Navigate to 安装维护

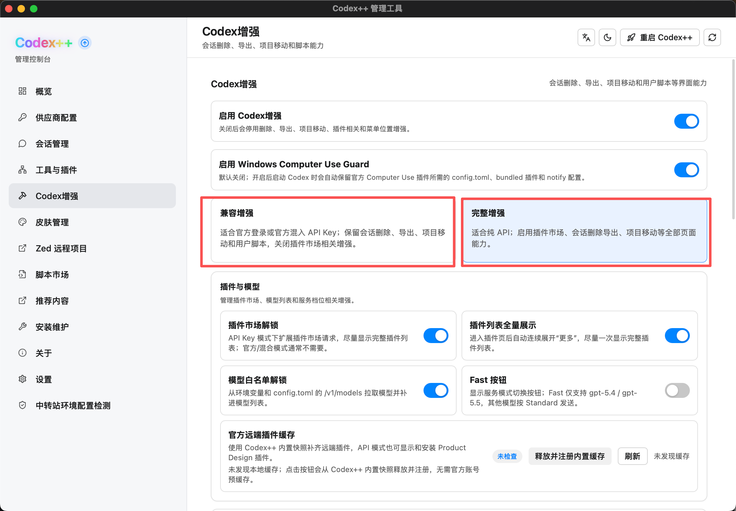click(92, 327)
